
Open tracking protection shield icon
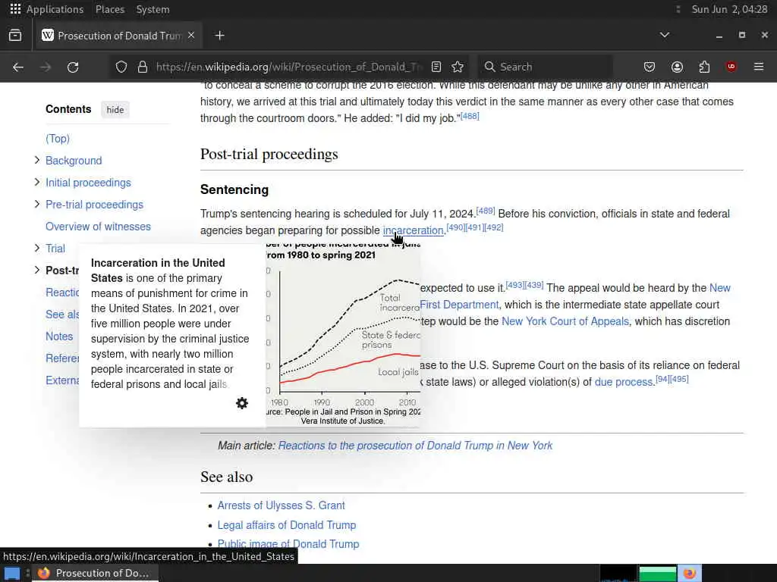[x=121, y=67]
